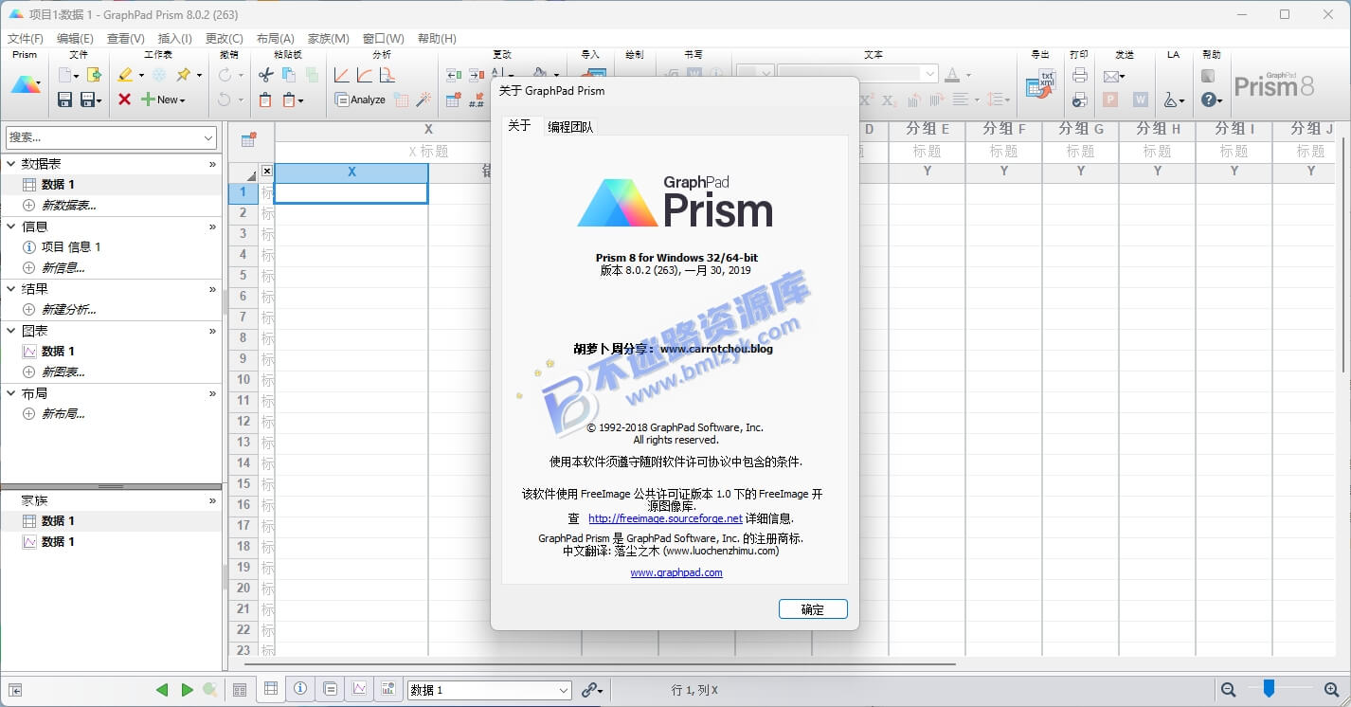Viewport: 1351px width, 707px height.
Task: Collapse the 布局 section
Action: pos(11,393)
